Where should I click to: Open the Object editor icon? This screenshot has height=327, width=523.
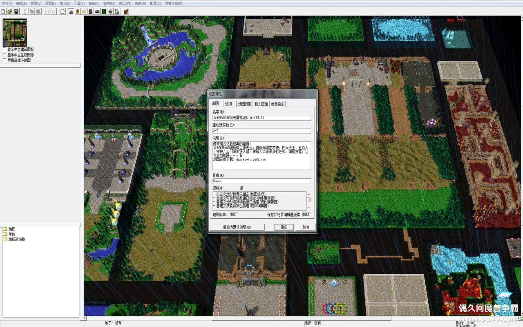pyautogui.click(x=91, y=11)
